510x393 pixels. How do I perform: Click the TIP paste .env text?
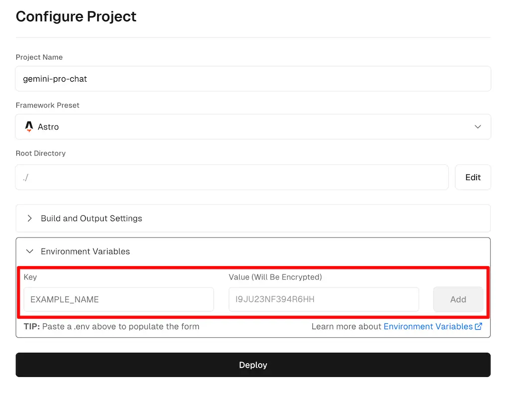coord(111,327)
